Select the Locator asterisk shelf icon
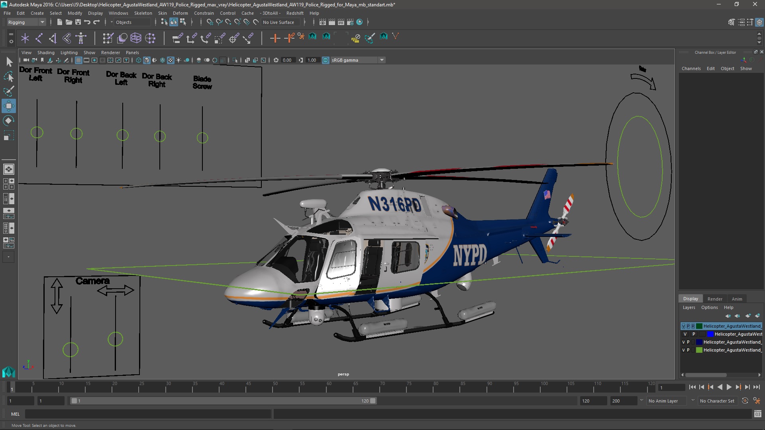This screenshot has height=430, width=765. point(25,38)
